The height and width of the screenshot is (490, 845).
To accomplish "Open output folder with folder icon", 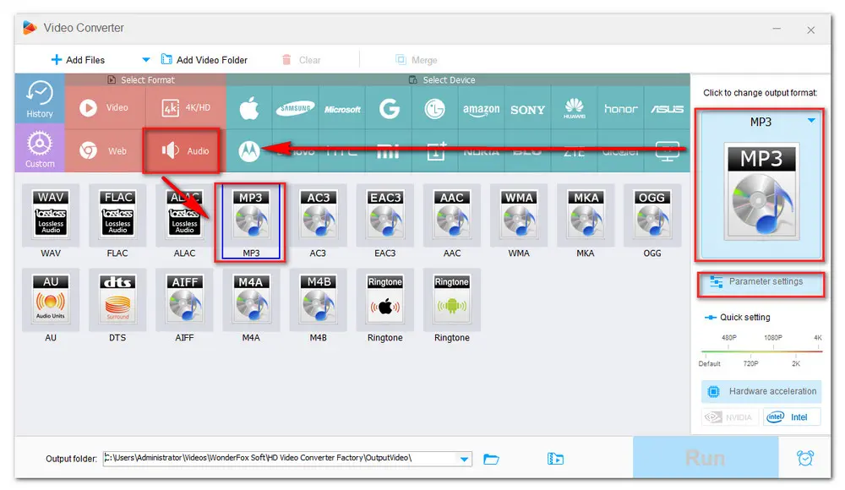I will (x=491, y=460).
